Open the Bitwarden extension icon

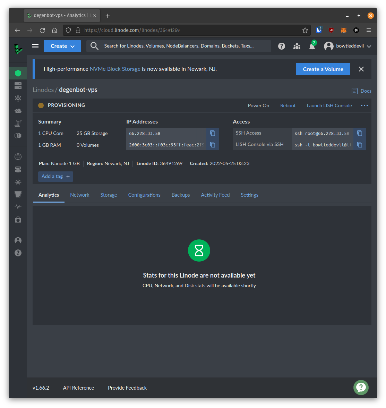coord(319,30)
